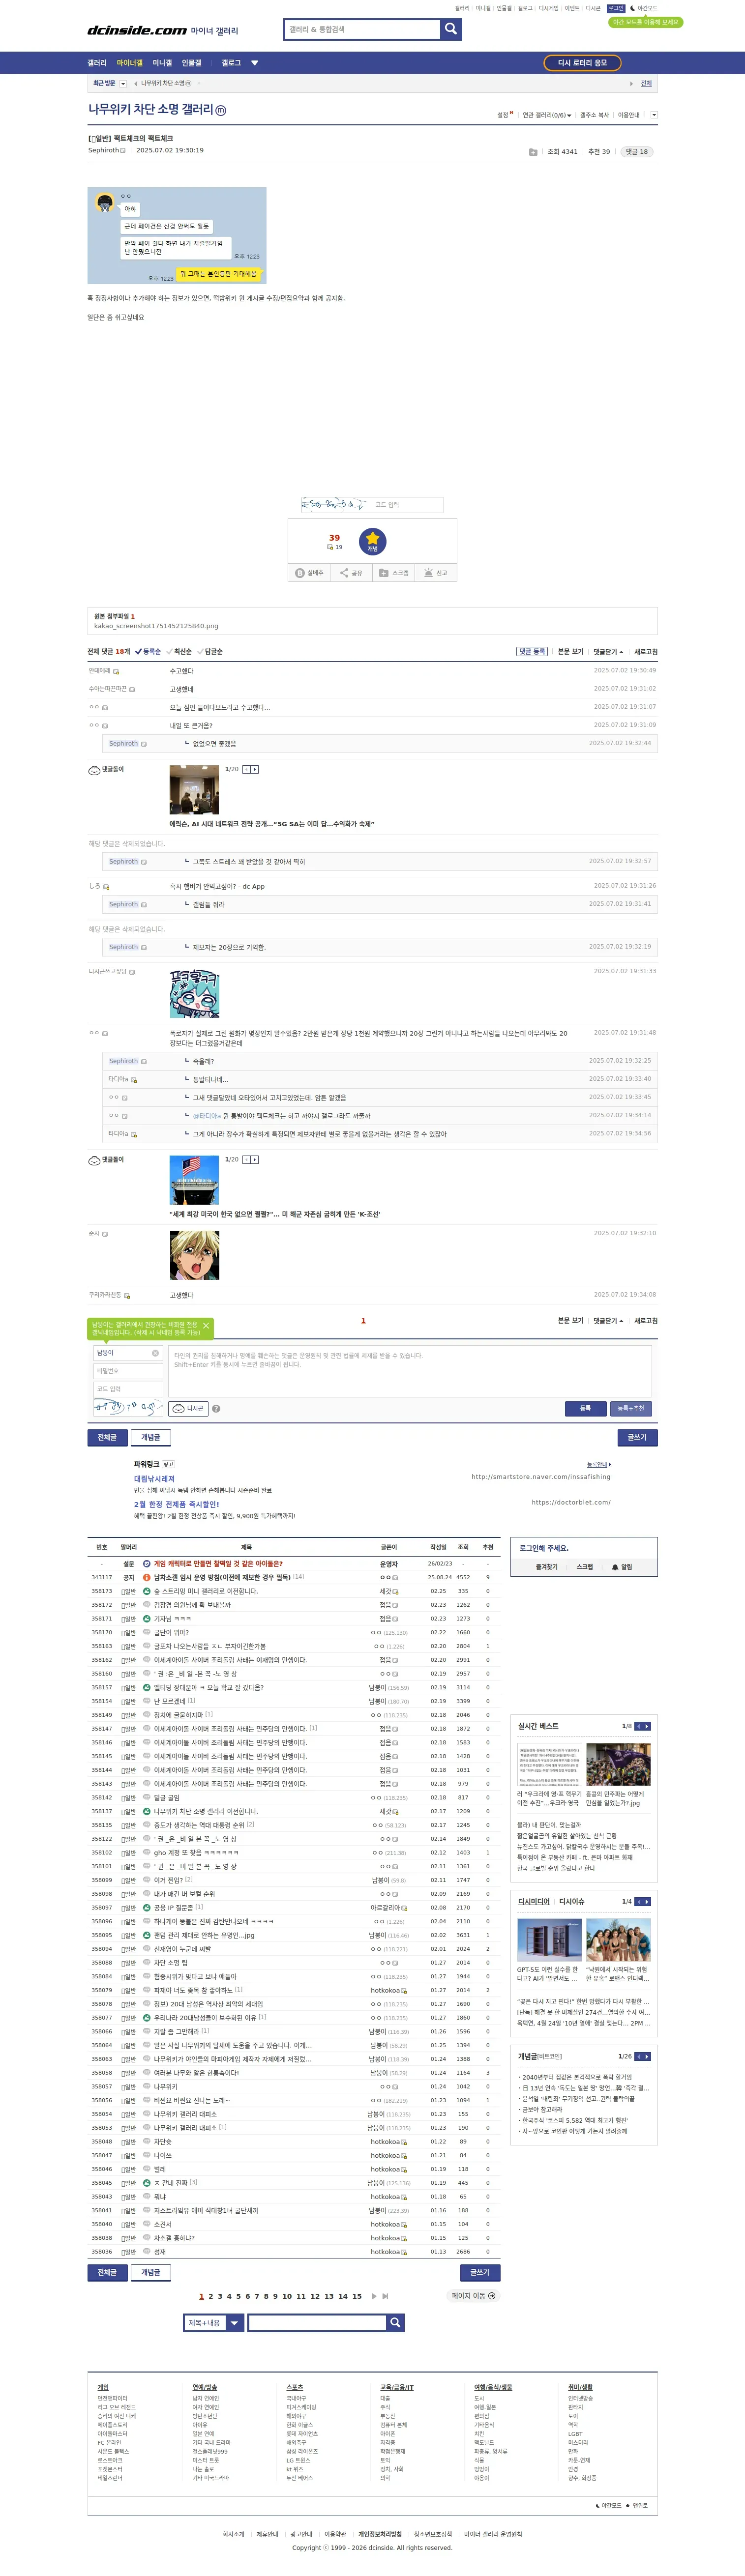Viewport: 745px width, 2576px height.
Task: Click next arrow in 디시미디어 box
Action: point(647,1901)
